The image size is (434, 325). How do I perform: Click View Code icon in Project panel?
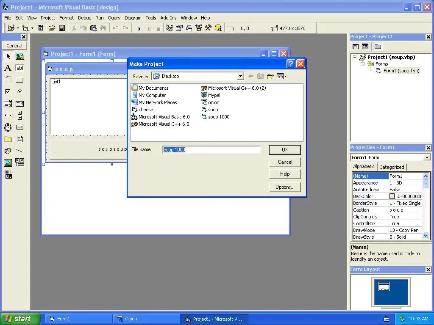point(356,47)
